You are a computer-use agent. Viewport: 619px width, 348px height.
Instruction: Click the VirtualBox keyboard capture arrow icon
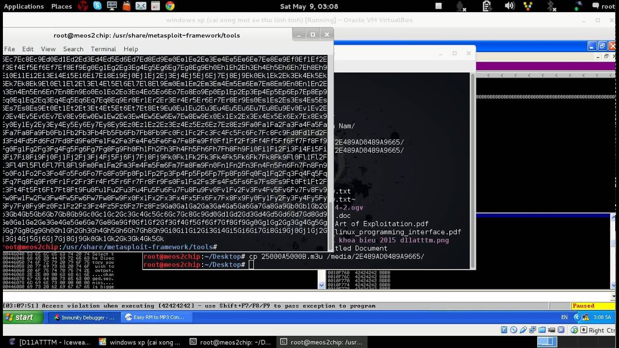tap(584, 330)
